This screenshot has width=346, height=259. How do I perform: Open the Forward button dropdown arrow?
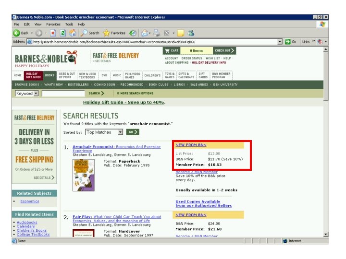(x=46, y=33)
